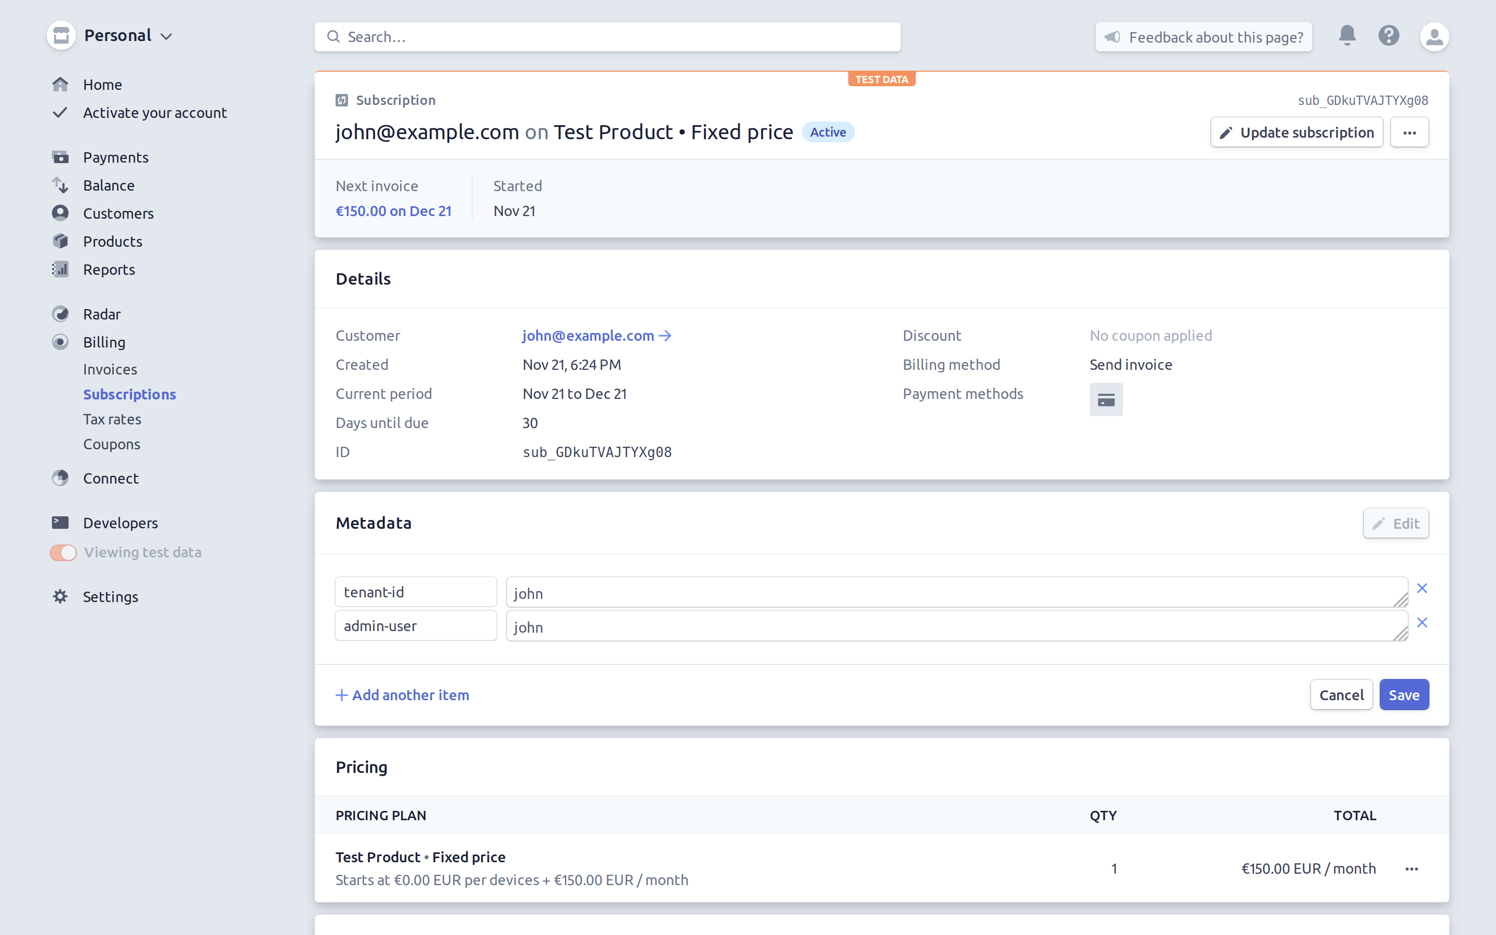Viewport: 1496px width, 935px height.
Task: Open Radar via its sidebar icon
Action: click(61, 314)
